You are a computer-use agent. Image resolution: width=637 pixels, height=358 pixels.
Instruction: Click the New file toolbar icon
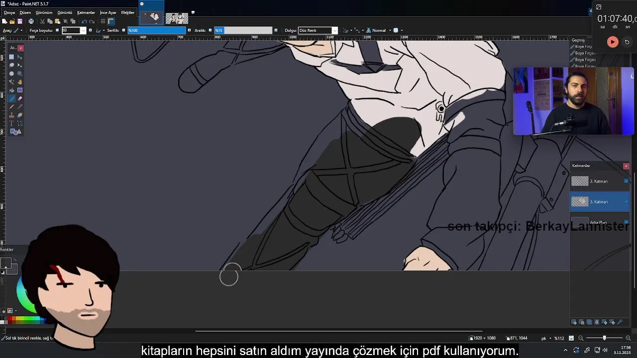4,21
